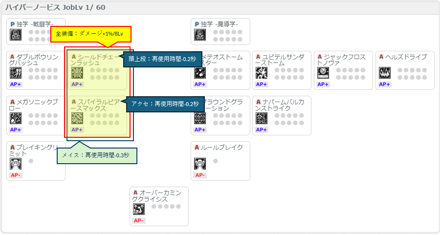Image resolution: width=440 pixels, height=235 pixels.
Task: Click the AP+ tag under ユピテルサンダーストーム
Action: click(262, 85)
